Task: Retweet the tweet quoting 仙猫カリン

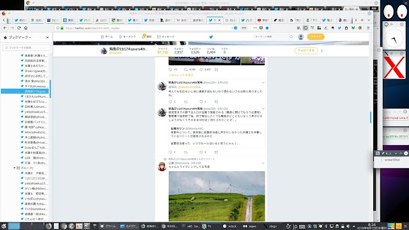Action: 186,152
